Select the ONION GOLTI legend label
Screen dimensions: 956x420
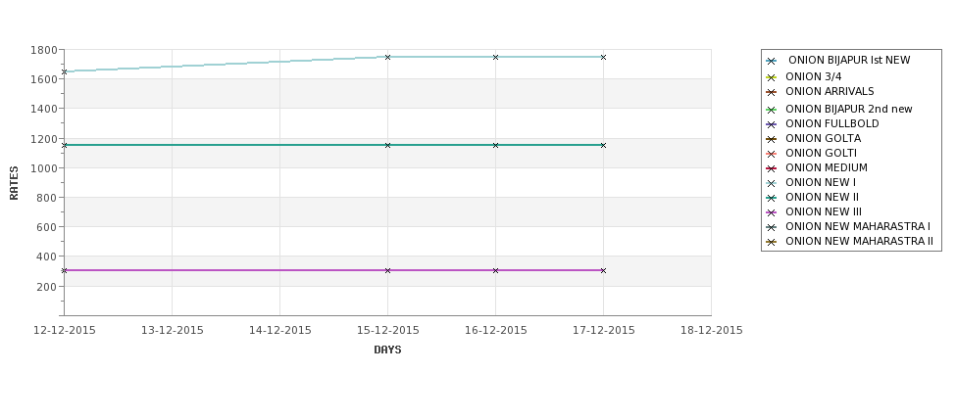[x=821, y=153]
